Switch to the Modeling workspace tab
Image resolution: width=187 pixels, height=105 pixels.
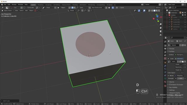40,5
